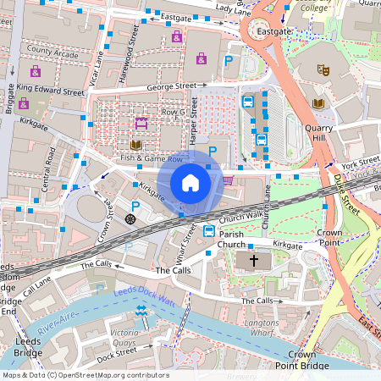Screen dimensions: 381x381
Task: Select the Quarry Hill place label
Action: (319, 133)
